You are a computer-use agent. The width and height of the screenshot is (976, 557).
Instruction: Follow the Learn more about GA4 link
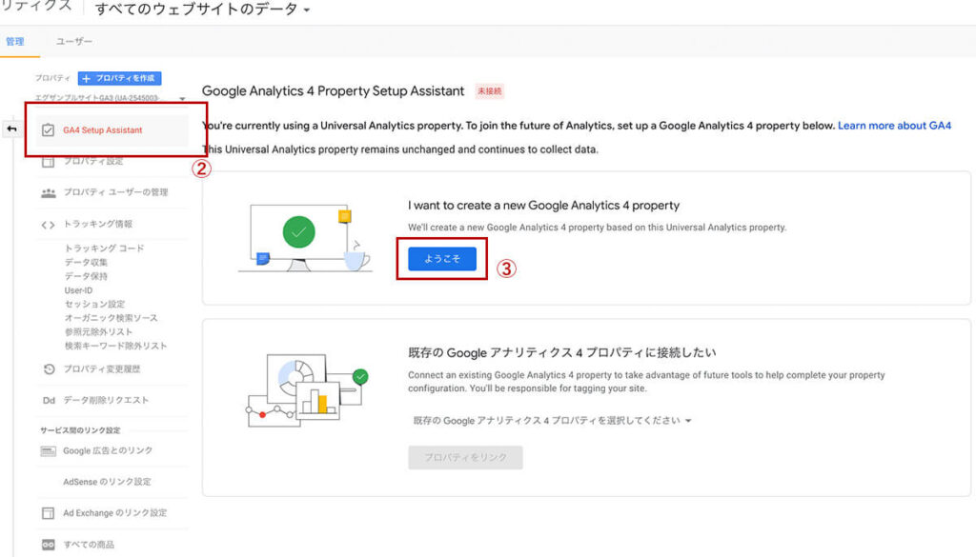point(894,126)
